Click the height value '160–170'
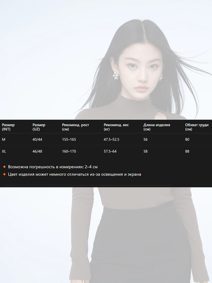The image size is (212, 283). point(69,151)
